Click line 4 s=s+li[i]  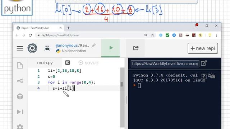[x=64, y=88]
